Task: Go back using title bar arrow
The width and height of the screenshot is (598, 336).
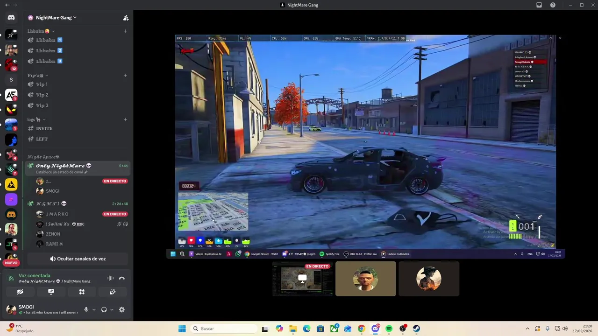Action: [x=7, y=5]
